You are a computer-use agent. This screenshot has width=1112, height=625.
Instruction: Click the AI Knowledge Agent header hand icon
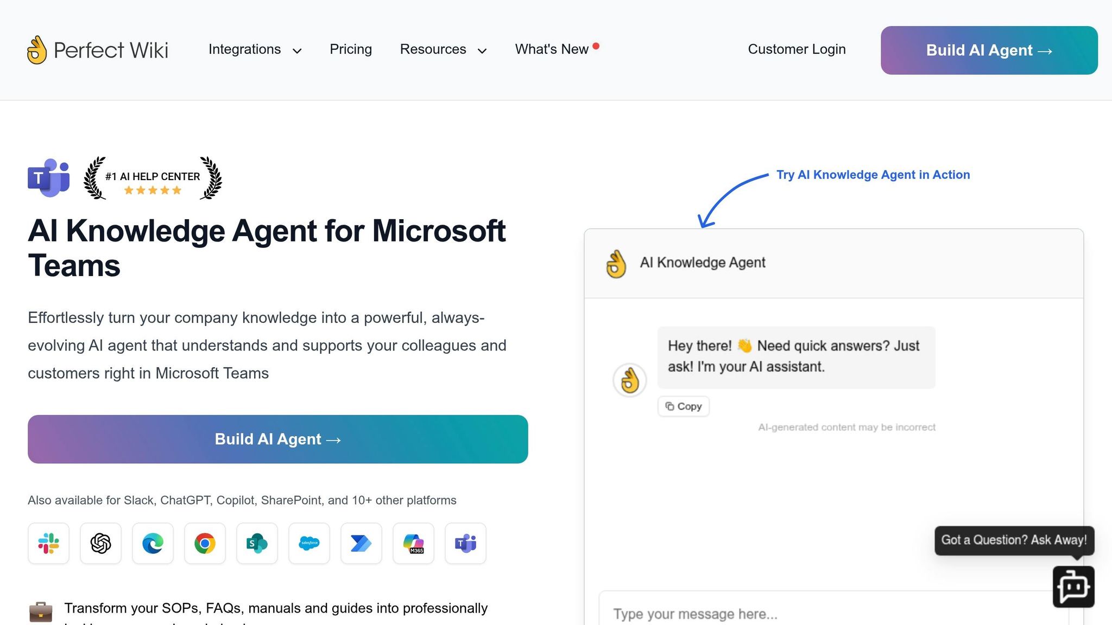pos(616,264)
